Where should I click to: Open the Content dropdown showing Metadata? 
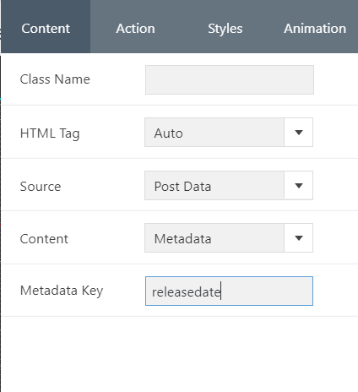[229, 238]
